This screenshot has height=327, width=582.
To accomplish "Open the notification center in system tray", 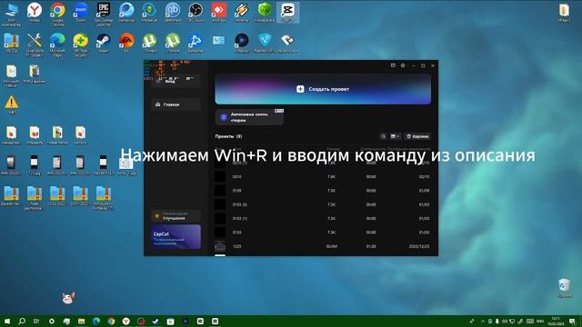I will point(572,321).
